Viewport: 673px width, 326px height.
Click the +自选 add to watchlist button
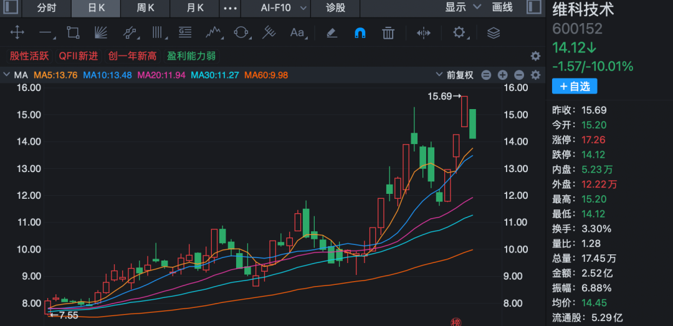(574, 87)
